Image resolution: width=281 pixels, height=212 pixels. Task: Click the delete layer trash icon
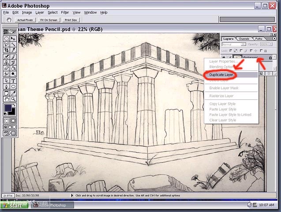(269, 73)
